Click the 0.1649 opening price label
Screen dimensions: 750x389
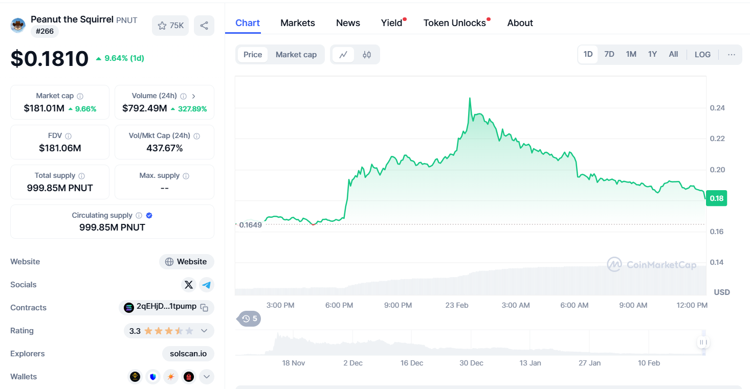250,224
